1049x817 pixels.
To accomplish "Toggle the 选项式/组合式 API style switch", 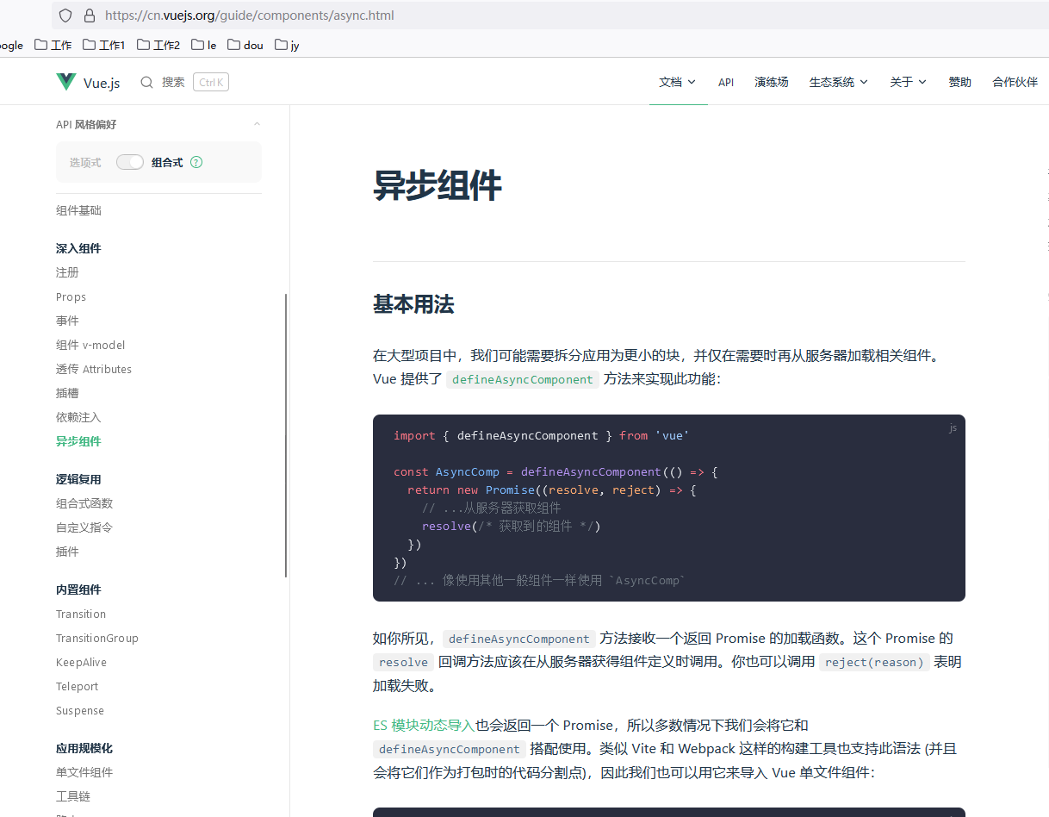I will click(130, 162).
